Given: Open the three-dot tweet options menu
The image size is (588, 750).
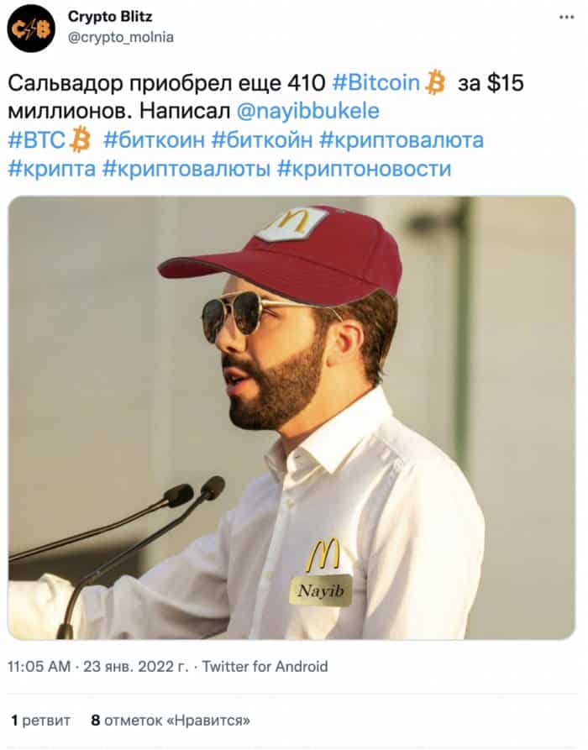Looking at the screenshot, I should point(566,18).
